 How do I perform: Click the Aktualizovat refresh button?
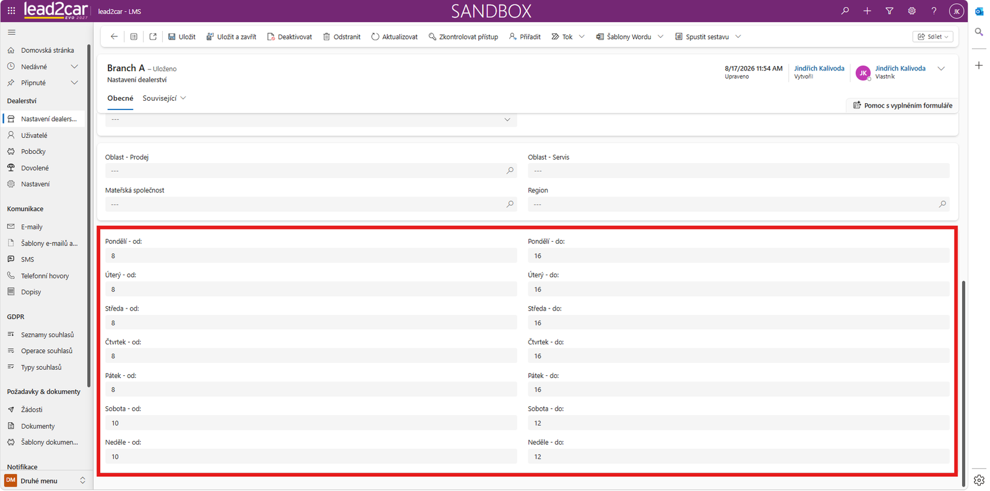point(394,36)
